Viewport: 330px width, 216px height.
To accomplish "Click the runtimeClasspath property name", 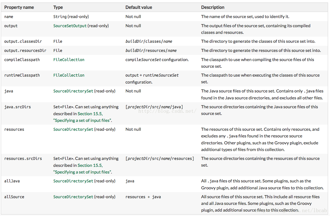I will point(22,75).
